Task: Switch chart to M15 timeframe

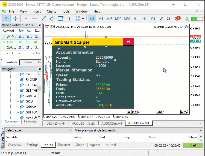Action: point(109,19)
